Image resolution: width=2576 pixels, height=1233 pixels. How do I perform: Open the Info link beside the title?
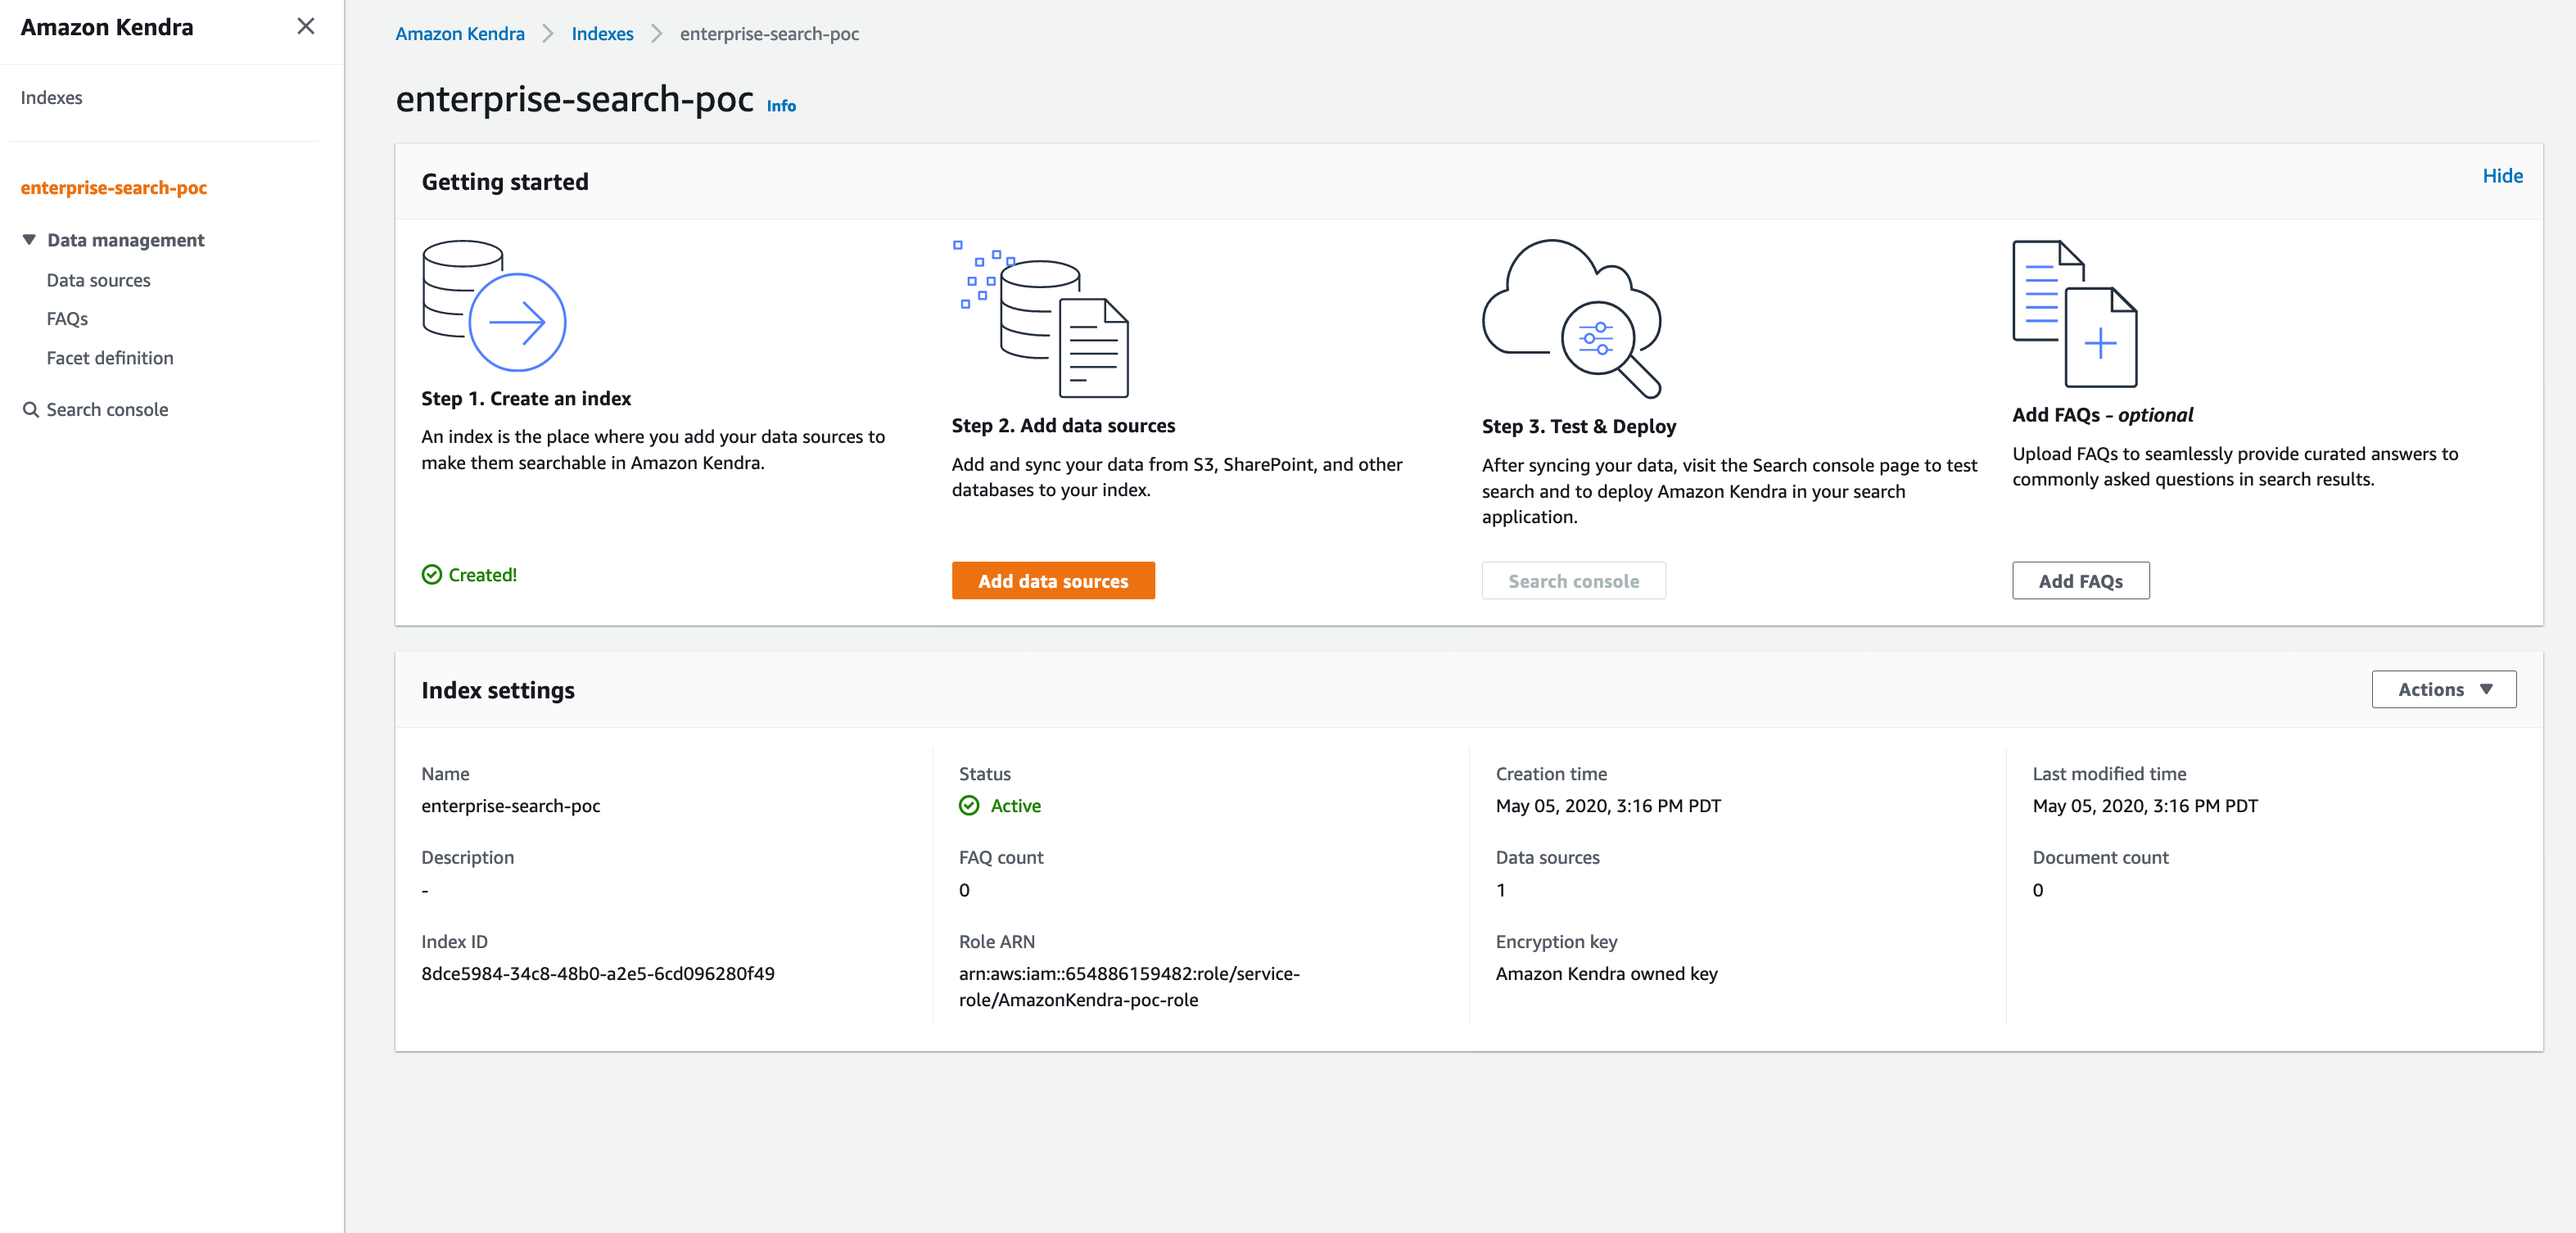(x=781, y=105)
